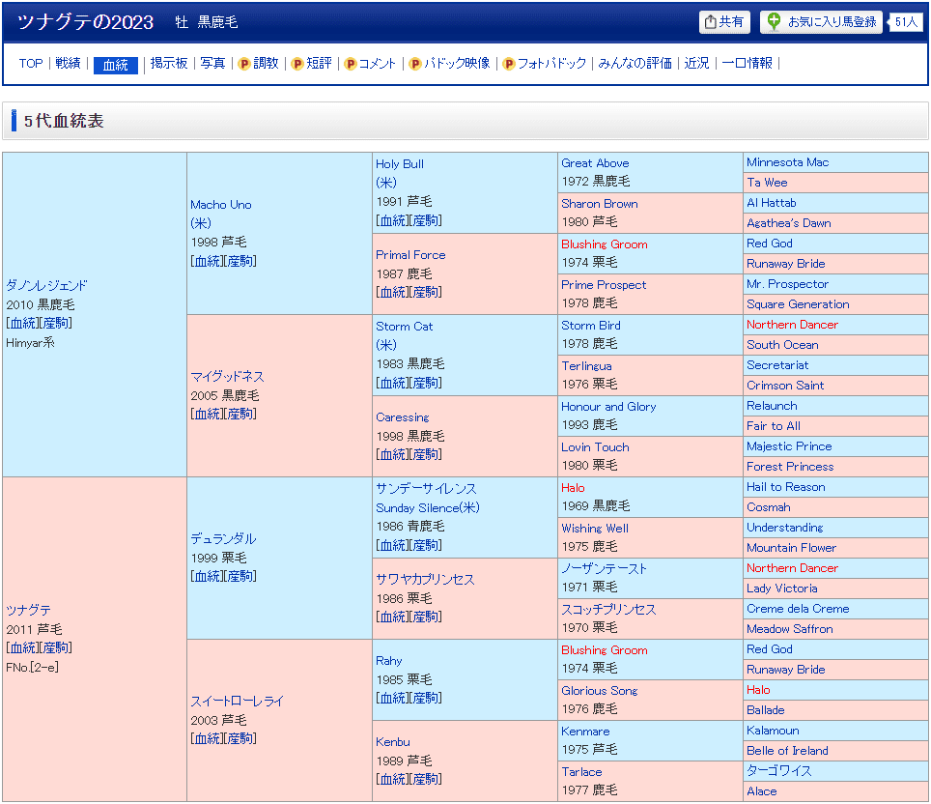This screenshot has height=804, width=931.
Task: Click the Storm Cat link
Action: 404,327
